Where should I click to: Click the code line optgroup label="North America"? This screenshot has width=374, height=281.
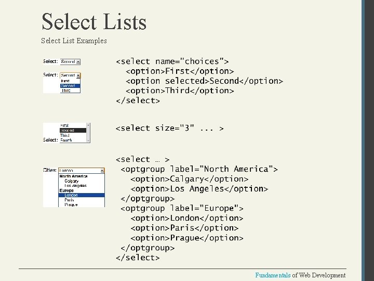coord(199,169)
